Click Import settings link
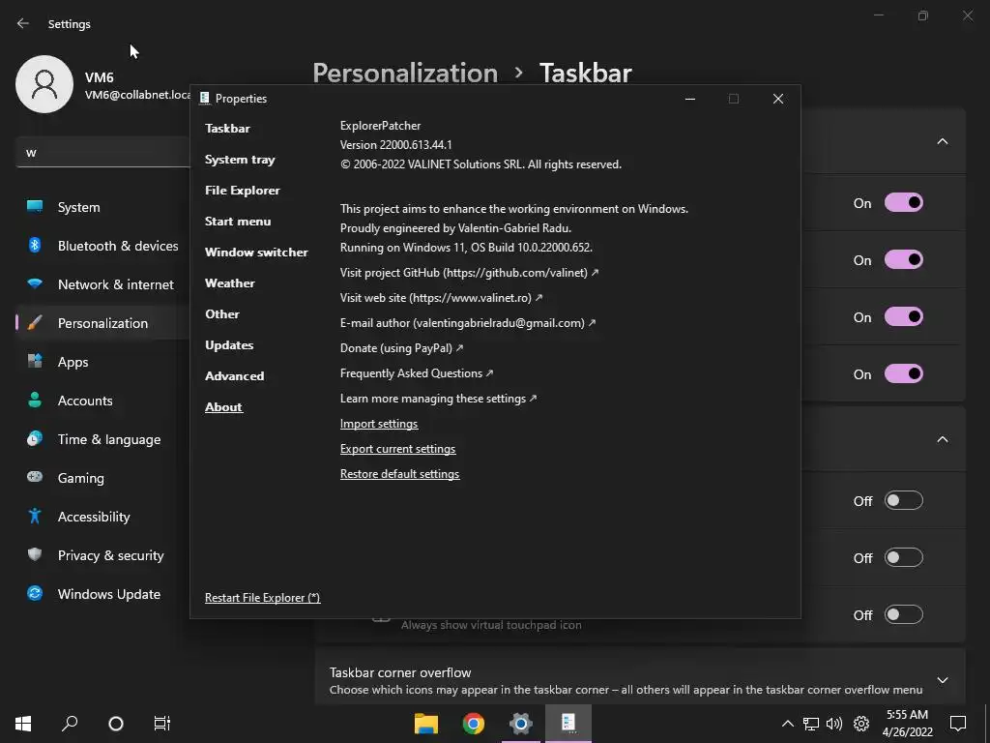990x743 pixels. pos(379,424)
